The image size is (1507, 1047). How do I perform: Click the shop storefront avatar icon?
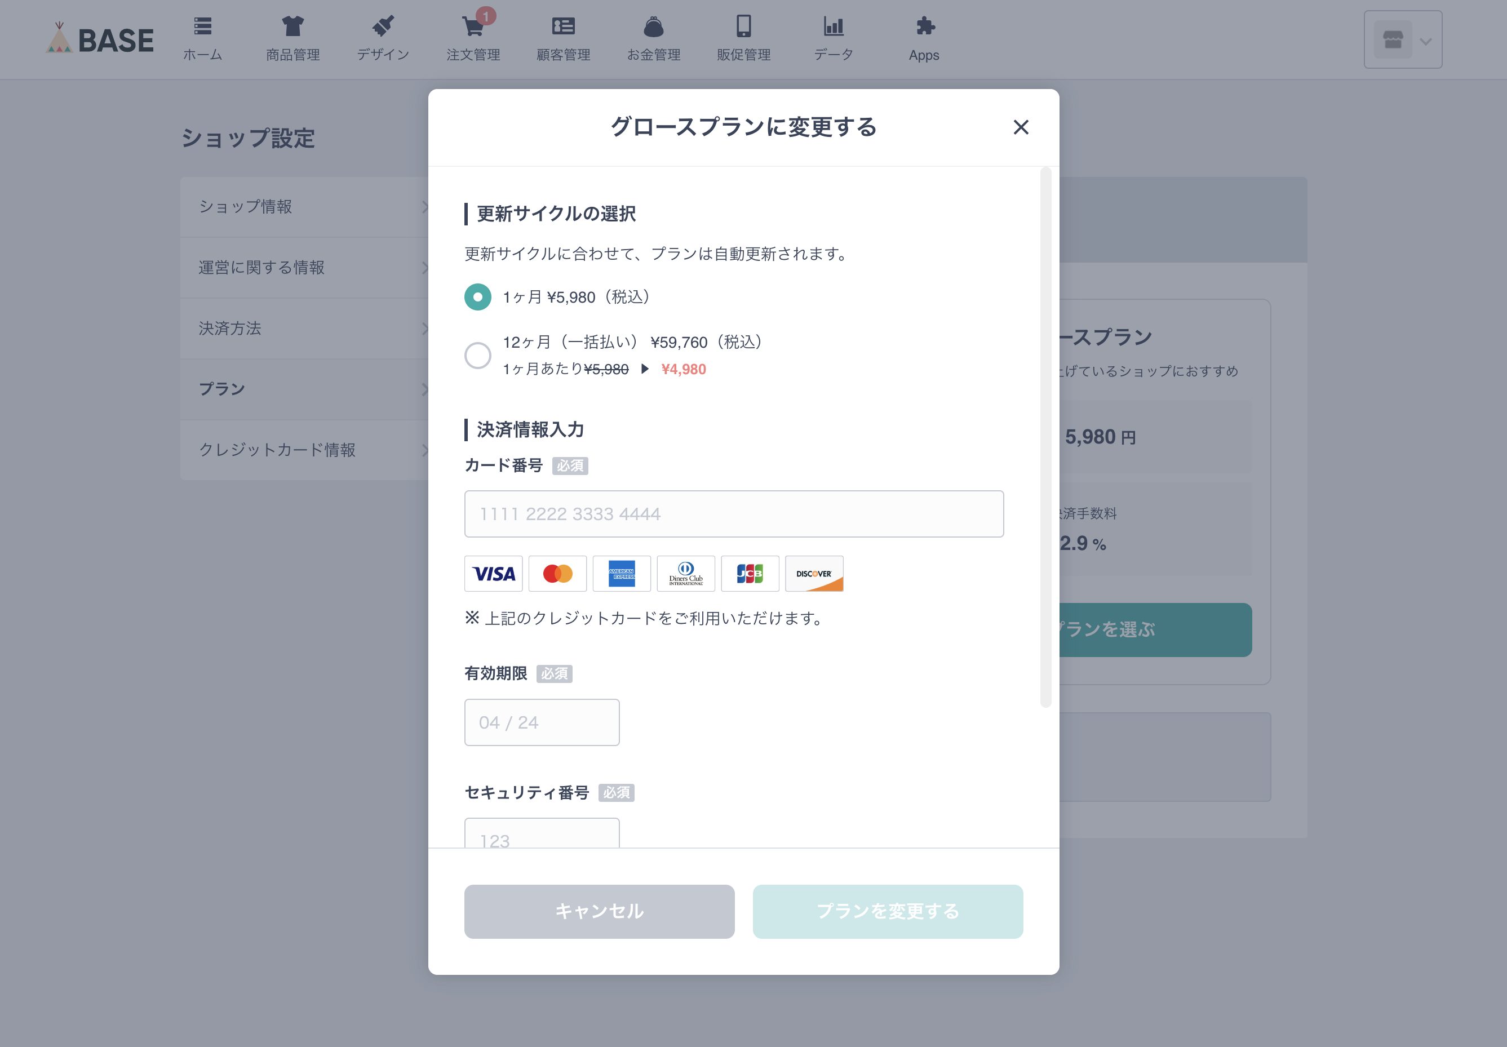tap(1393, 40)
